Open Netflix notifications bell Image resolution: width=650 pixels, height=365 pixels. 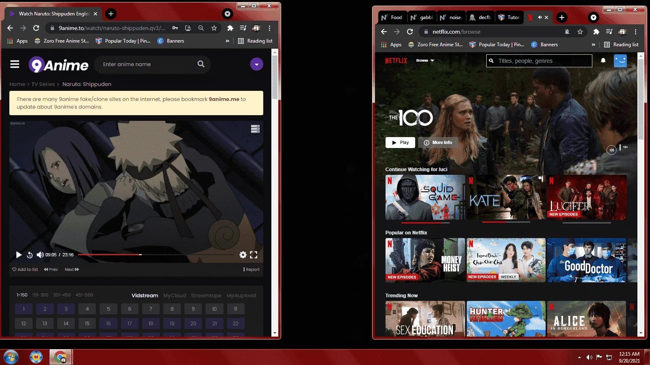click(603, 60)
